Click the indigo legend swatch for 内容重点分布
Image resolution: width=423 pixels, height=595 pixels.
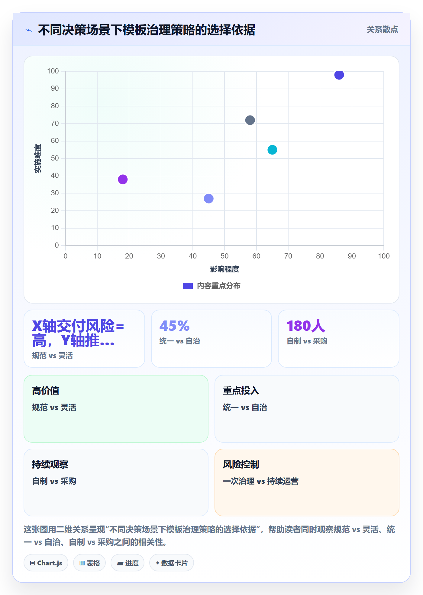[188, 286]
